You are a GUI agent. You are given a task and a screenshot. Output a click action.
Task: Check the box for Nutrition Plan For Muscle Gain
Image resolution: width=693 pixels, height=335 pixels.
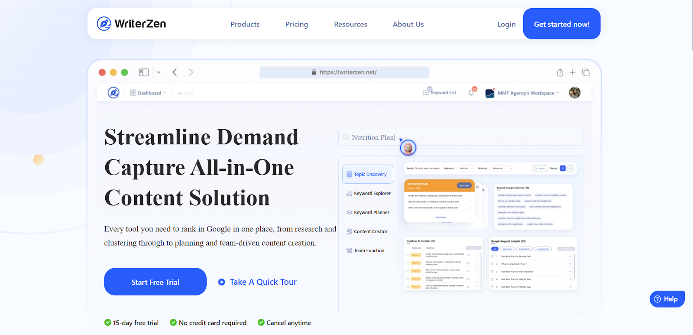[x=492, y=257]
